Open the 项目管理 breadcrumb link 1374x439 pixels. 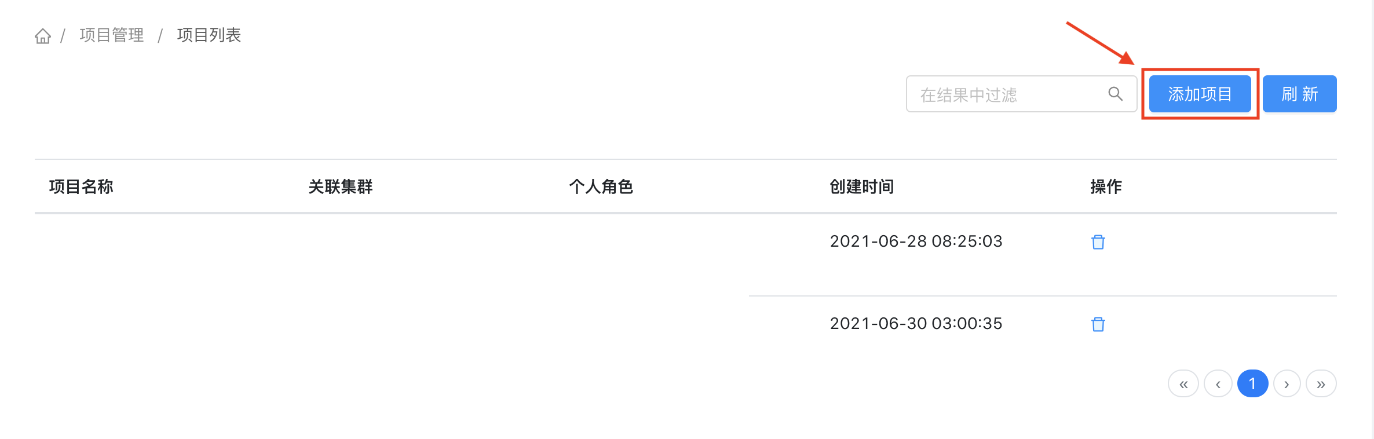112,35
